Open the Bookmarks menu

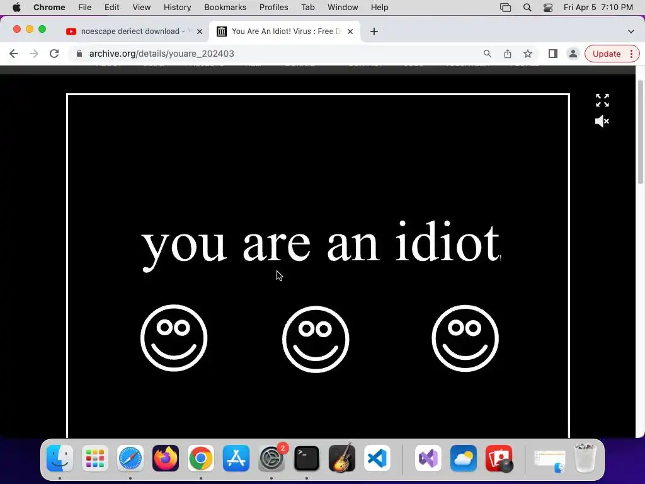click(x=225, y=8)
